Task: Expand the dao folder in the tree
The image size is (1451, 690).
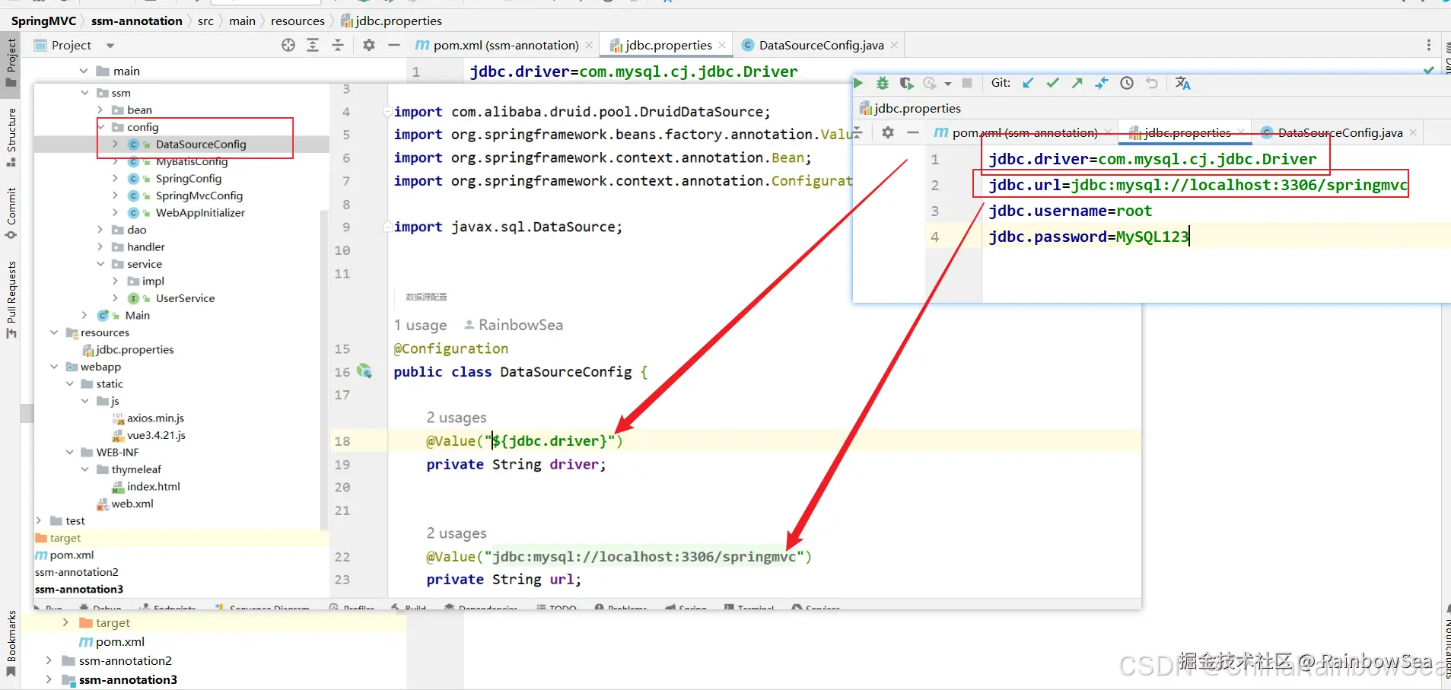Action: (x=100, y=230)
